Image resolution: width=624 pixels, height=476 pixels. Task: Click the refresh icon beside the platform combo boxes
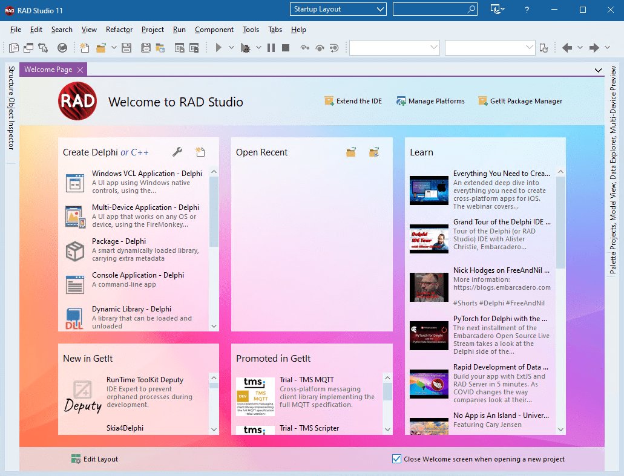544,48
